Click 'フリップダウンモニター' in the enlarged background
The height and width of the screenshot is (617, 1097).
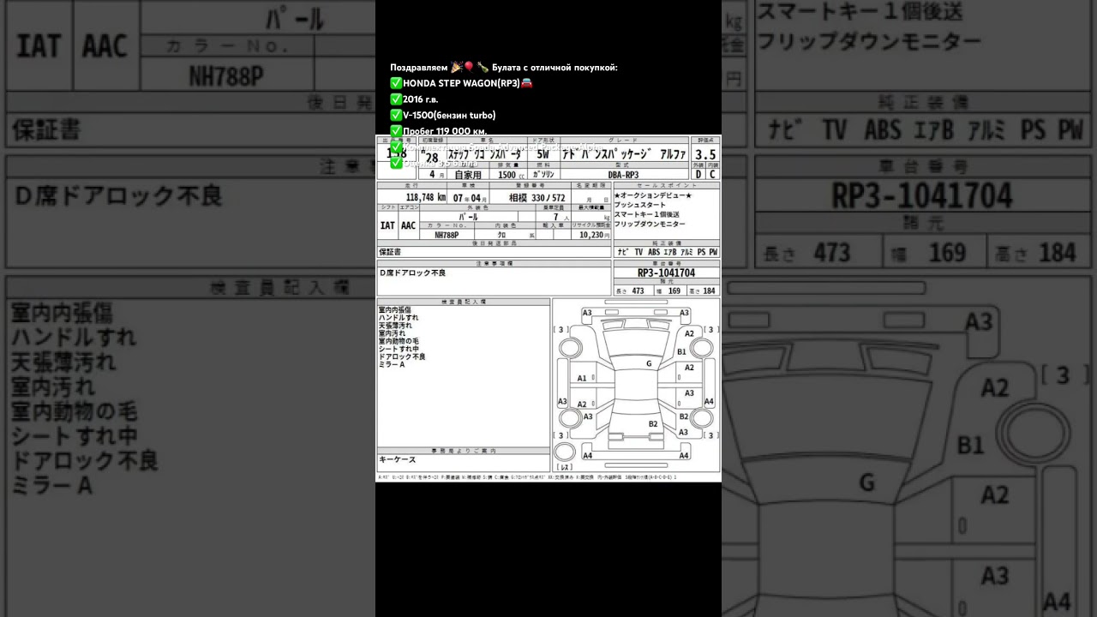tap(870, 41)
